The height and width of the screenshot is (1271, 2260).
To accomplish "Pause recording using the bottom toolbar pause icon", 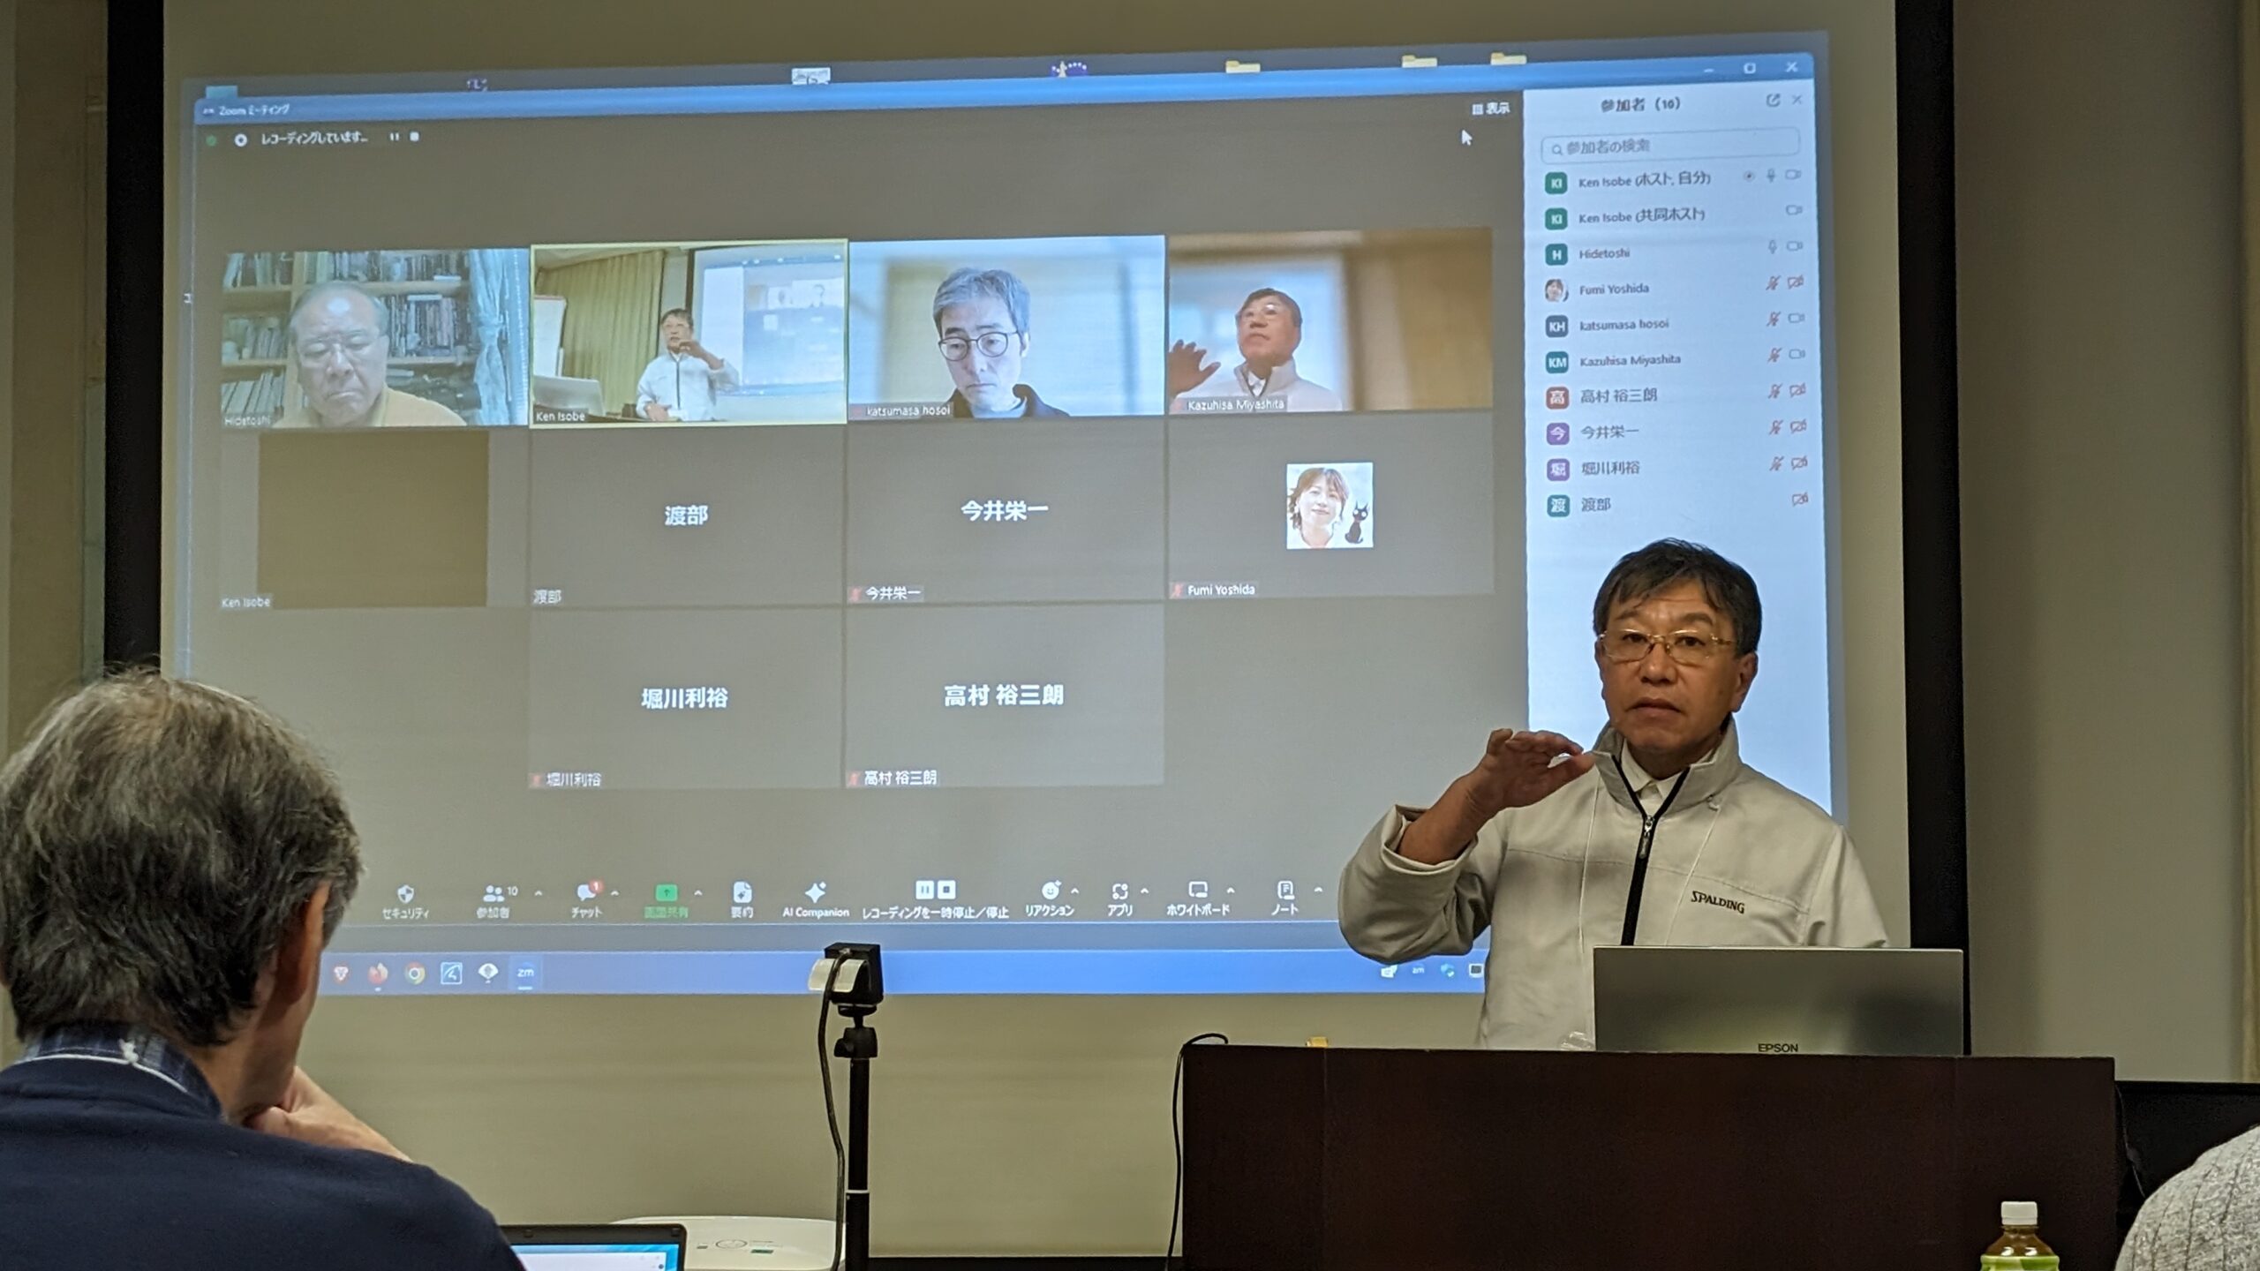I will 924,889.
